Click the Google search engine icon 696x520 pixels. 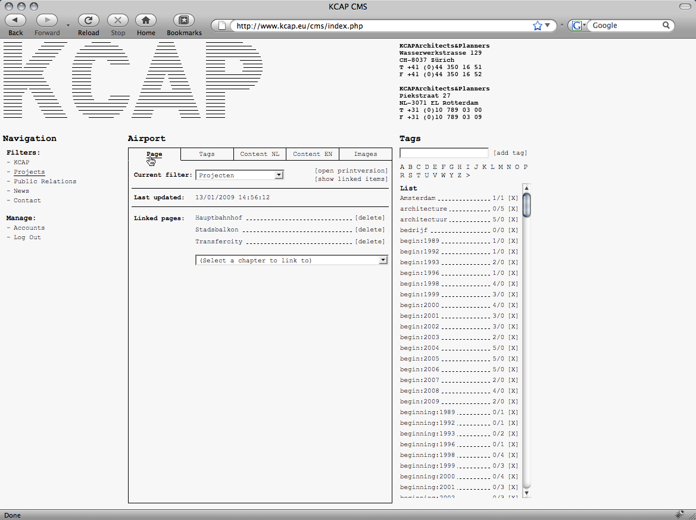coord(576,26)
